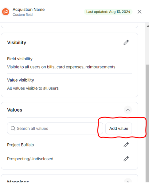Edit the Project Buffalo value

click(126, 145)
